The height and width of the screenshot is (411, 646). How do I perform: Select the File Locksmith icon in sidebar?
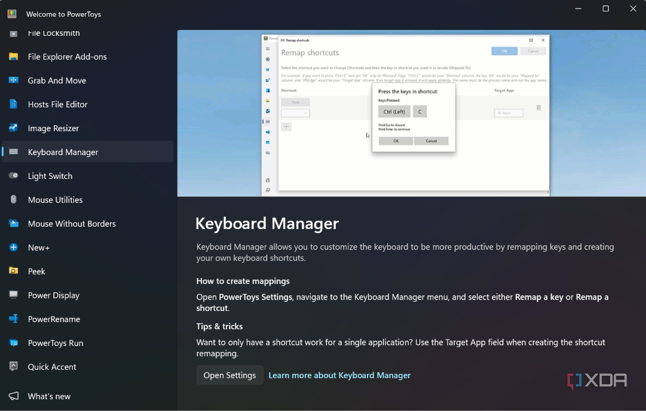point(14,33)
